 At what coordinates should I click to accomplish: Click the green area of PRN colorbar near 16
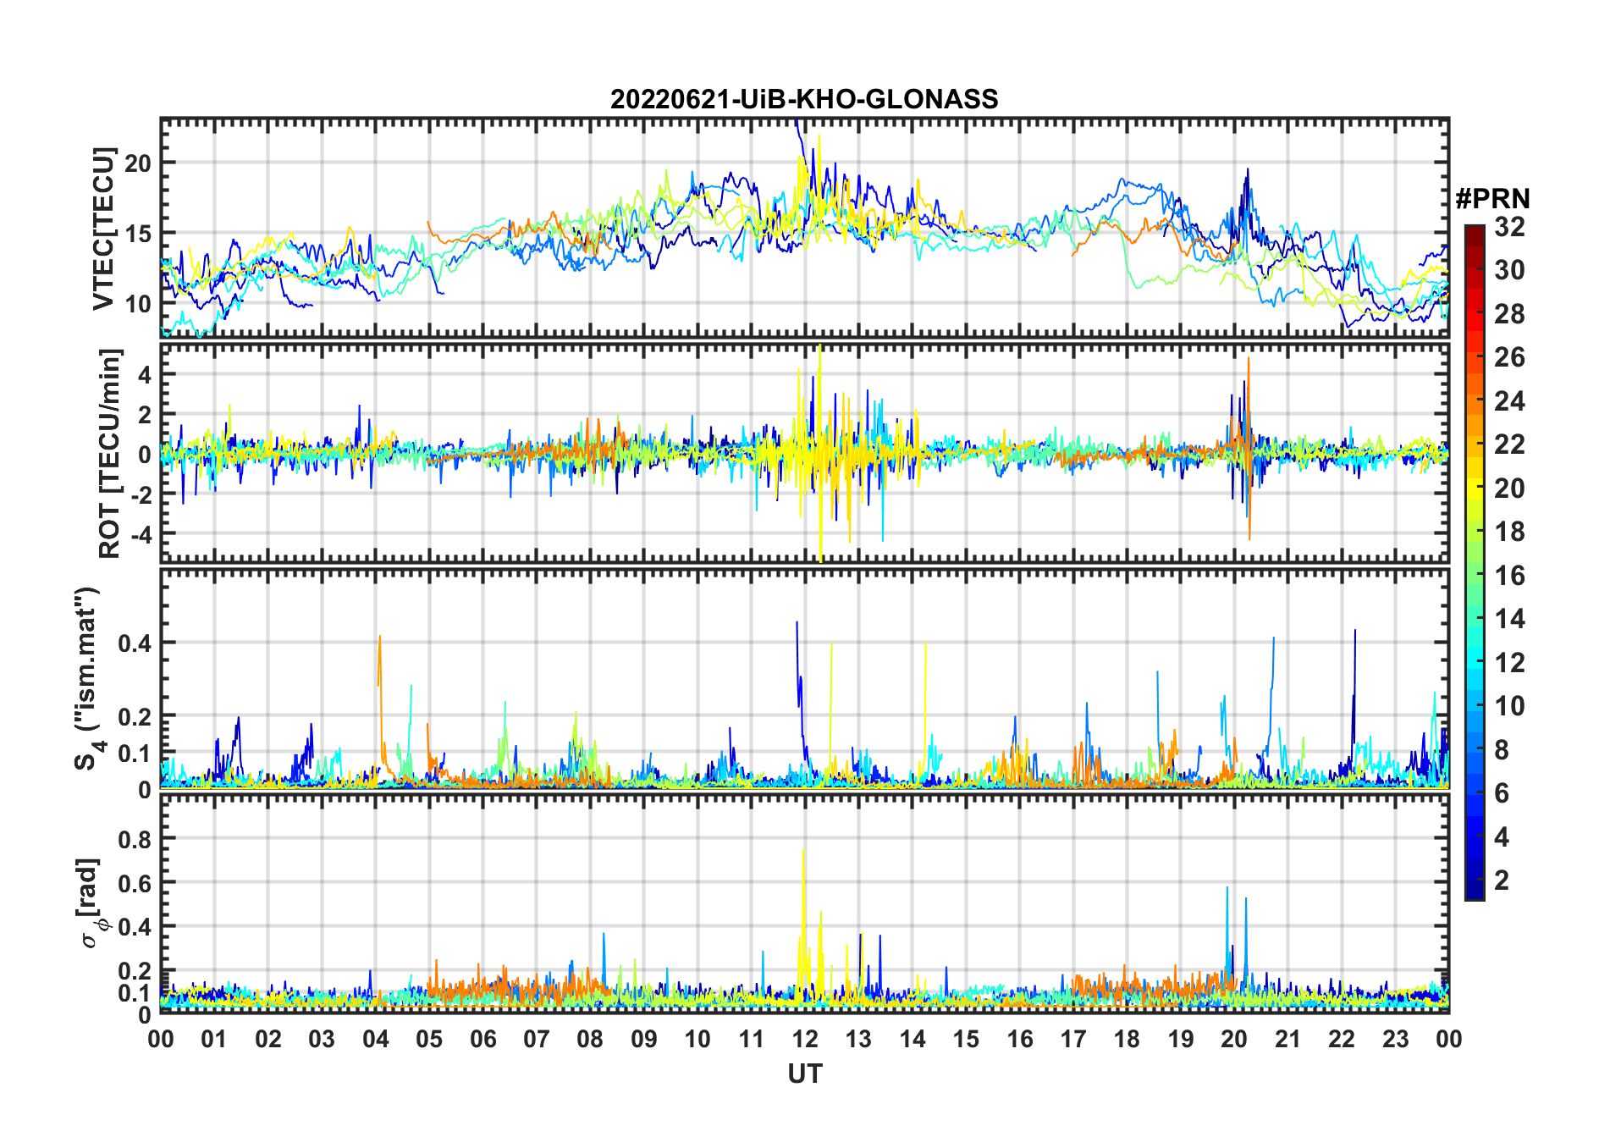[1474, 576]
